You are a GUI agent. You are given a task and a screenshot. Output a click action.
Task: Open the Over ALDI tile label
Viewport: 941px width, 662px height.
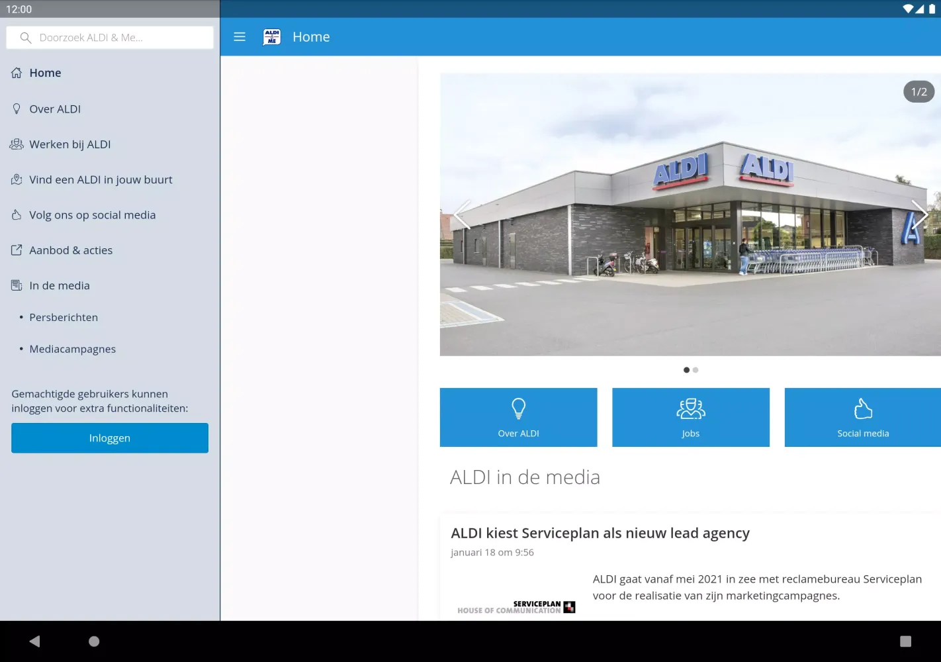click(519, 434)
